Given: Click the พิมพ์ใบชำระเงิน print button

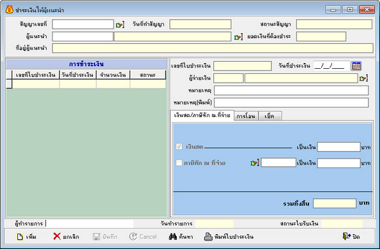Looking at the screenshot, I should (x=229, y=236).
